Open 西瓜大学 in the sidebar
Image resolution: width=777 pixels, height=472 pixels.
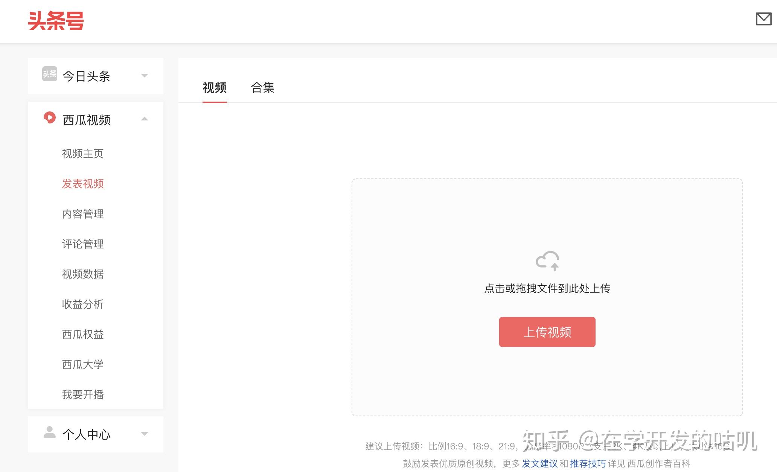pos(83,364)
